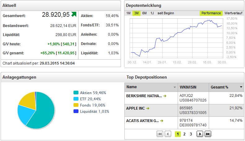Switch chart to Wertverlauf view

[x=233, y=13]
